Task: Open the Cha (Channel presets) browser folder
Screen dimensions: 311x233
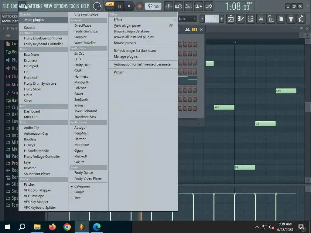Action: pyautogui.click(x=12, y=76)
